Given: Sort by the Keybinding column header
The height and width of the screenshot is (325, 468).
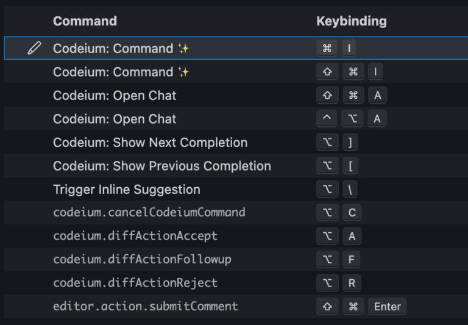Looking at the screenshot, I should 352,21.
